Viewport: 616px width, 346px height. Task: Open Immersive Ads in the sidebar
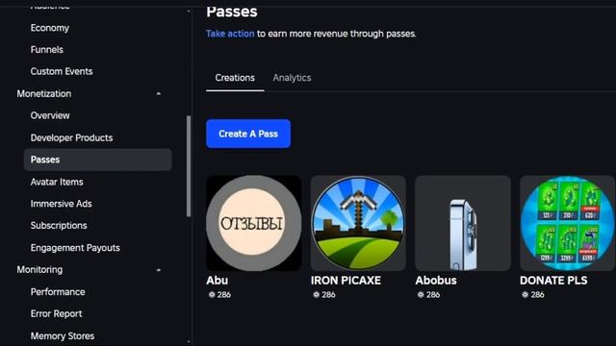[x=62, y=204]
